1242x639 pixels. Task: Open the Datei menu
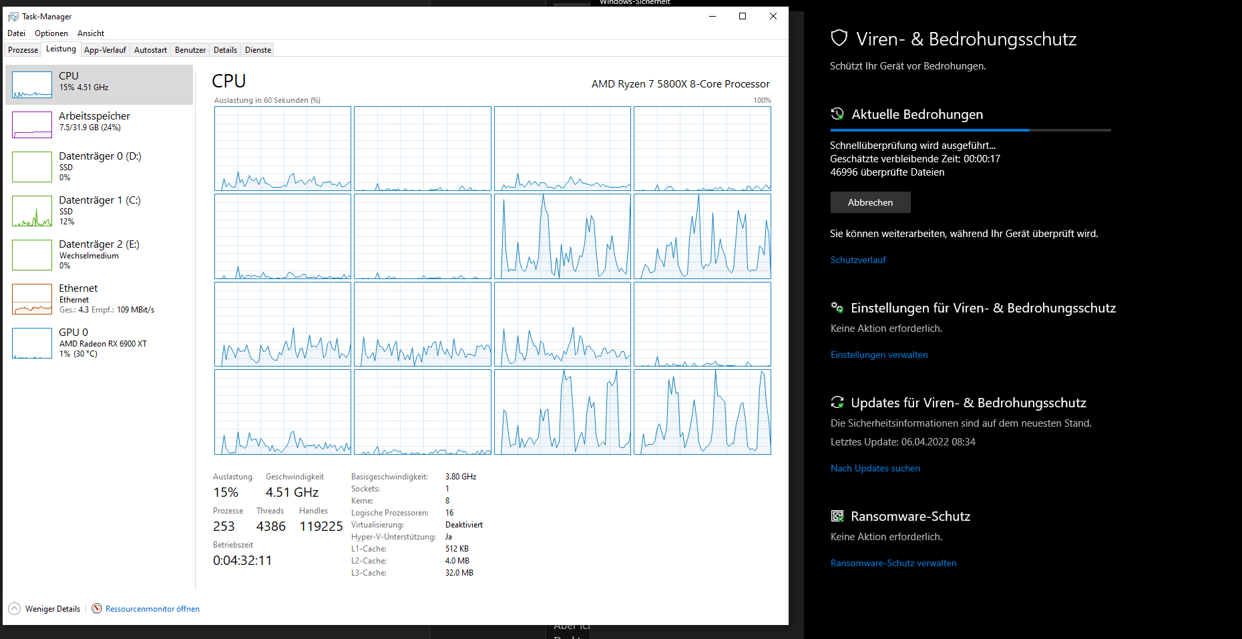coord(16,33)
